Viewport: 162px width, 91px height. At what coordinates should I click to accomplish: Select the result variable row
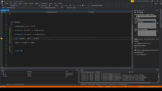39,76
